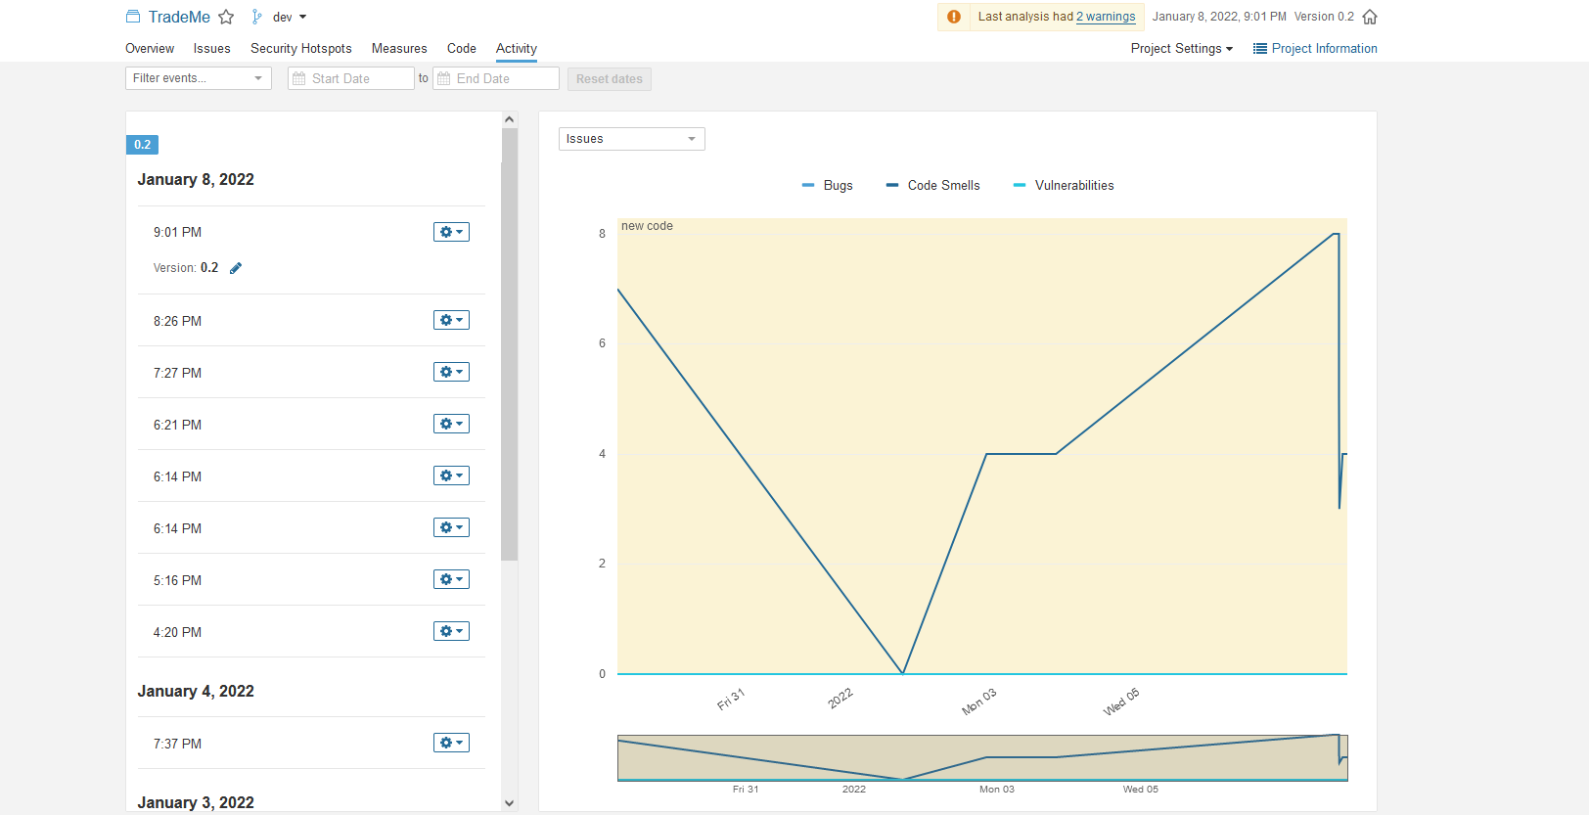
Task: Click the 0.2 version badge
Action: pos(143,145)
